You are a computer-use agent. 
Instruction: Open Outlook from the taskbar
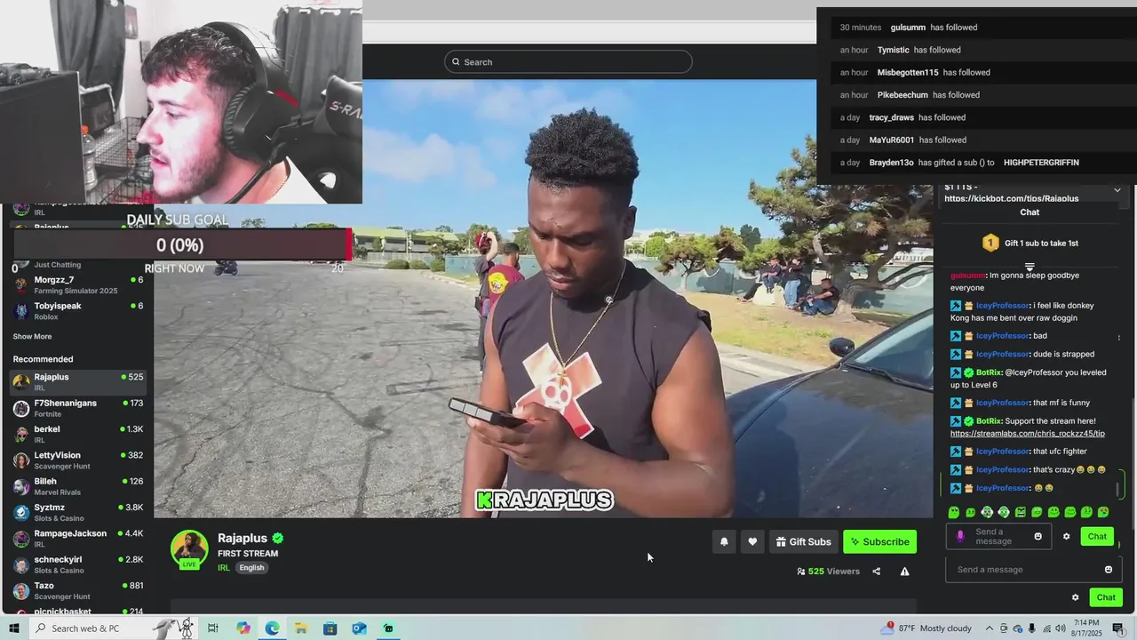359,628
